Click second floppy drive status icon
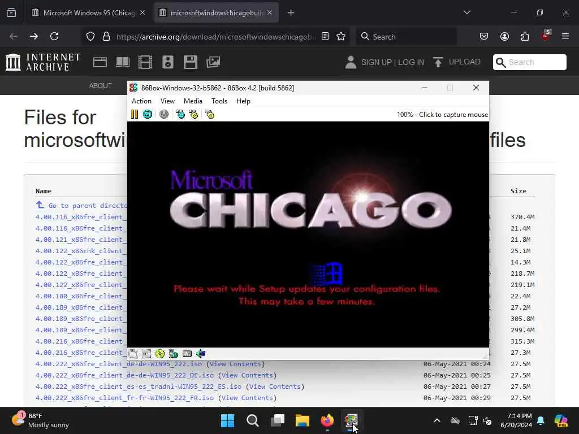This screenshot has width=579, height=434. [x=146, y=354]
